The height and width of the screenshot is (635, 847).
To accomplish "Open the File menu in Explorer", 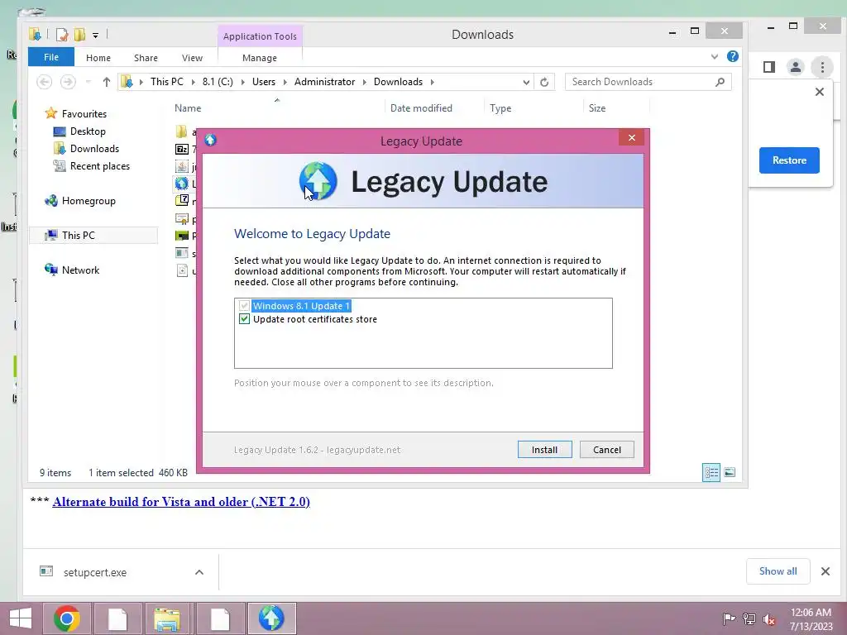I will (51, 57).
